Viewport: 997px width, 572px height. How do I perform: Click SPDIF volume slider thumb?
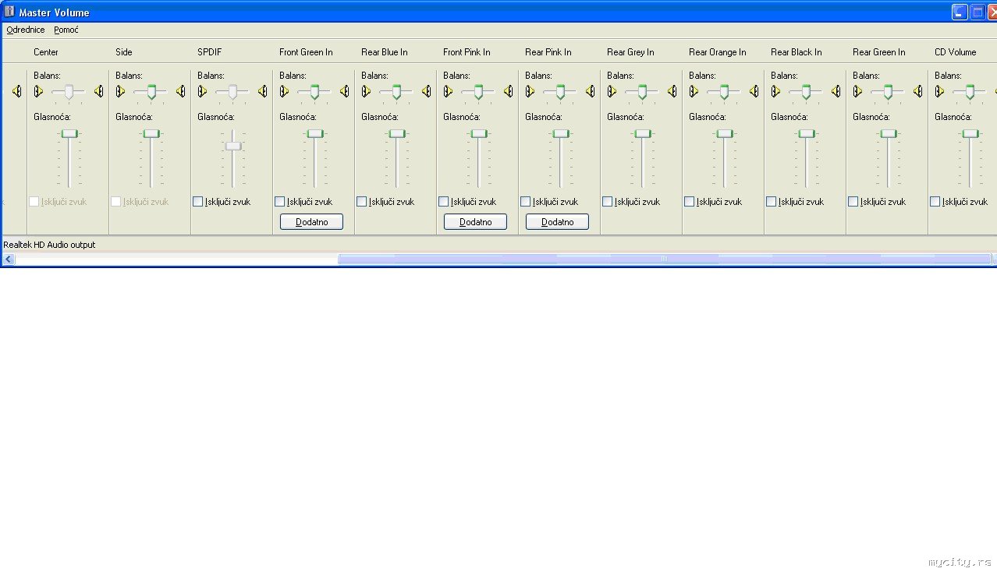[x=233, y=146]
